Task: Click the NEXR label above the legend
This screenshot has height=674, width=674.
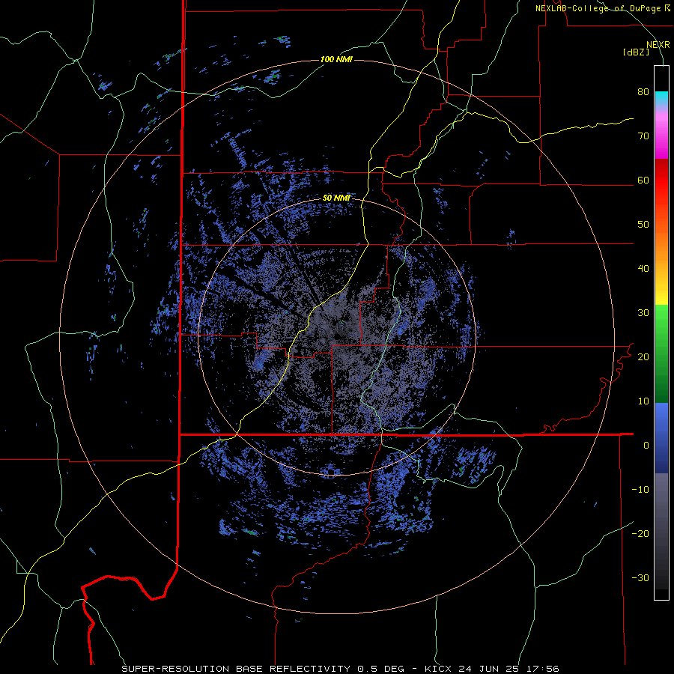Action: pyautogui.click(x=658, y=45)
